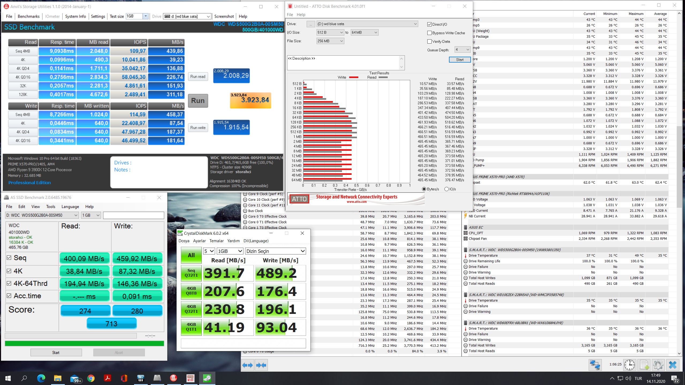Select IO/s radio button in ATTO

point(446,189)
